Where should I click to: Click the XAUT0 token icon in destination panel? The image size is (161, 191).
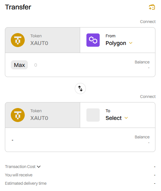pyautogui.click(x=18, y=115)
